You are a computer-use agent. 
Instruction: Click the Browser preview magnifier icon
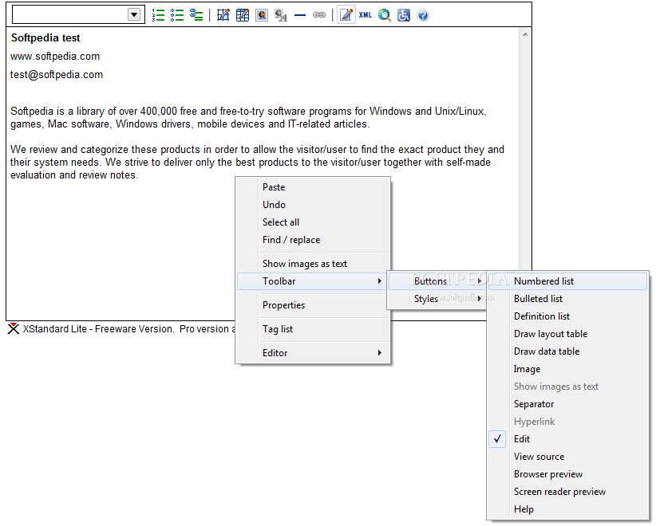(x=385, y=15)
